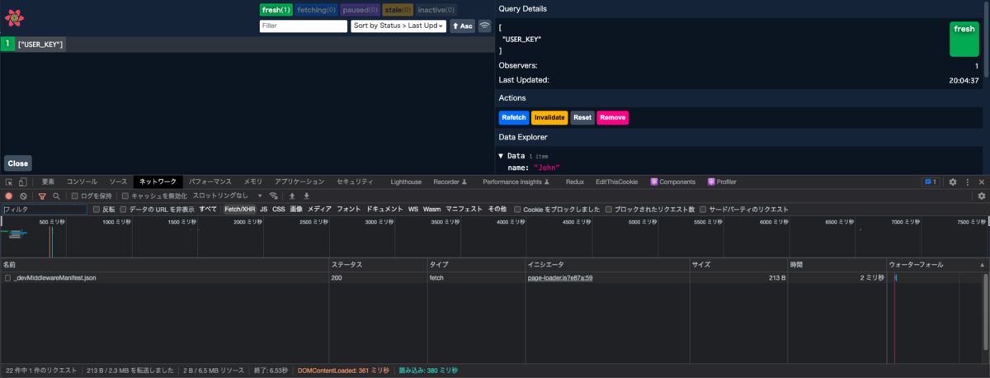This screenshot has width=990, height=378.
Task: Switch to the Lighthouse tab
Action: [x=406, y=182]
